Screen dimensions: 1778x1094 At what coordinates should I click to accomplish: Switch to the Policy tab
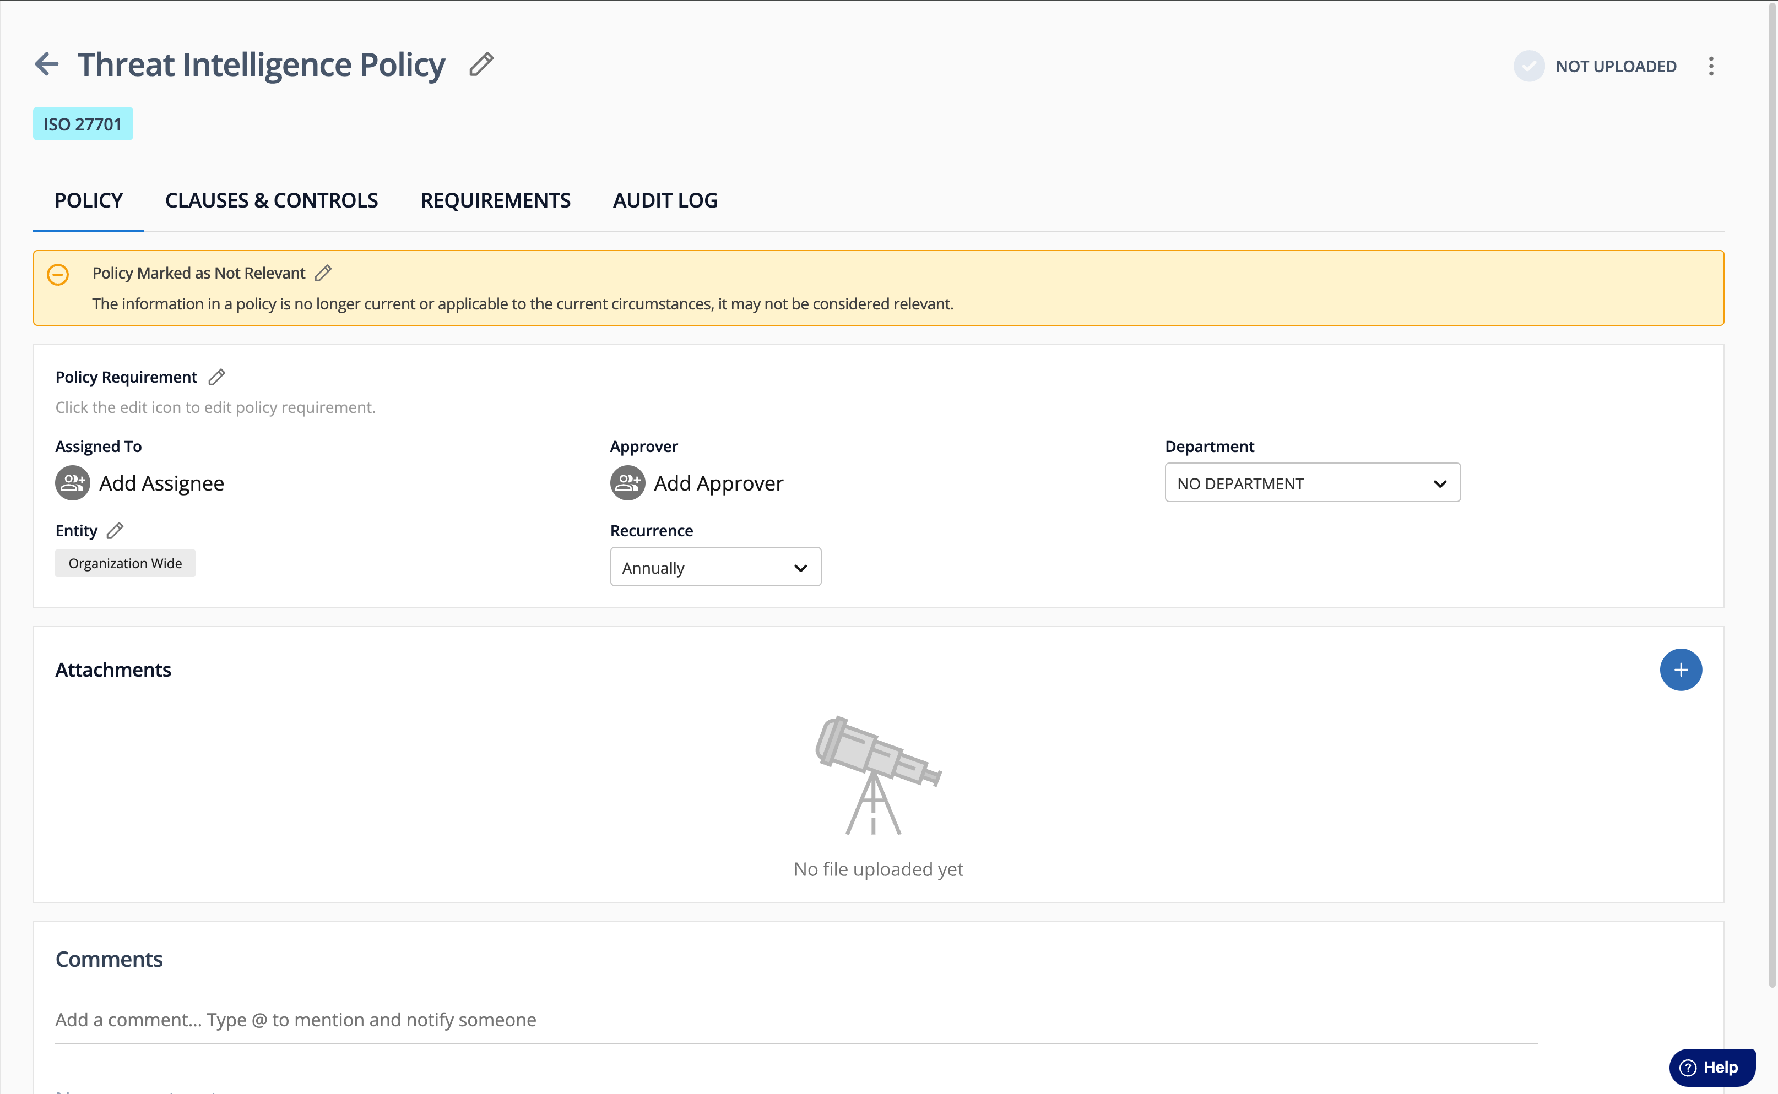[x=88, y=200]
